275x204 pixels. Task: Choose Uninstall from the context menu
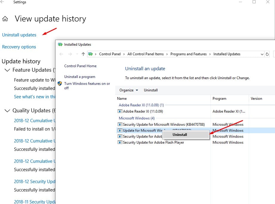click(x=180, y=135)
